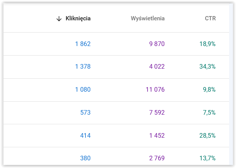Screen dimensions: 236x168
Task: Select impressions value 4 022
Action: click(157, 67)
